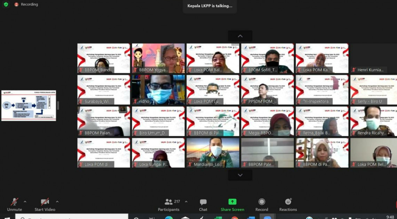Click the green Share Screen icon
The height and width of the screenshot is (219, 397).
[232, 202]
